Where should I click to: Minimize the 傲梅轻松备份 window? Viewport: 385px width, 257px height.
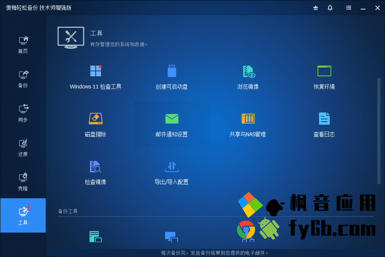(x=363, y=8)
